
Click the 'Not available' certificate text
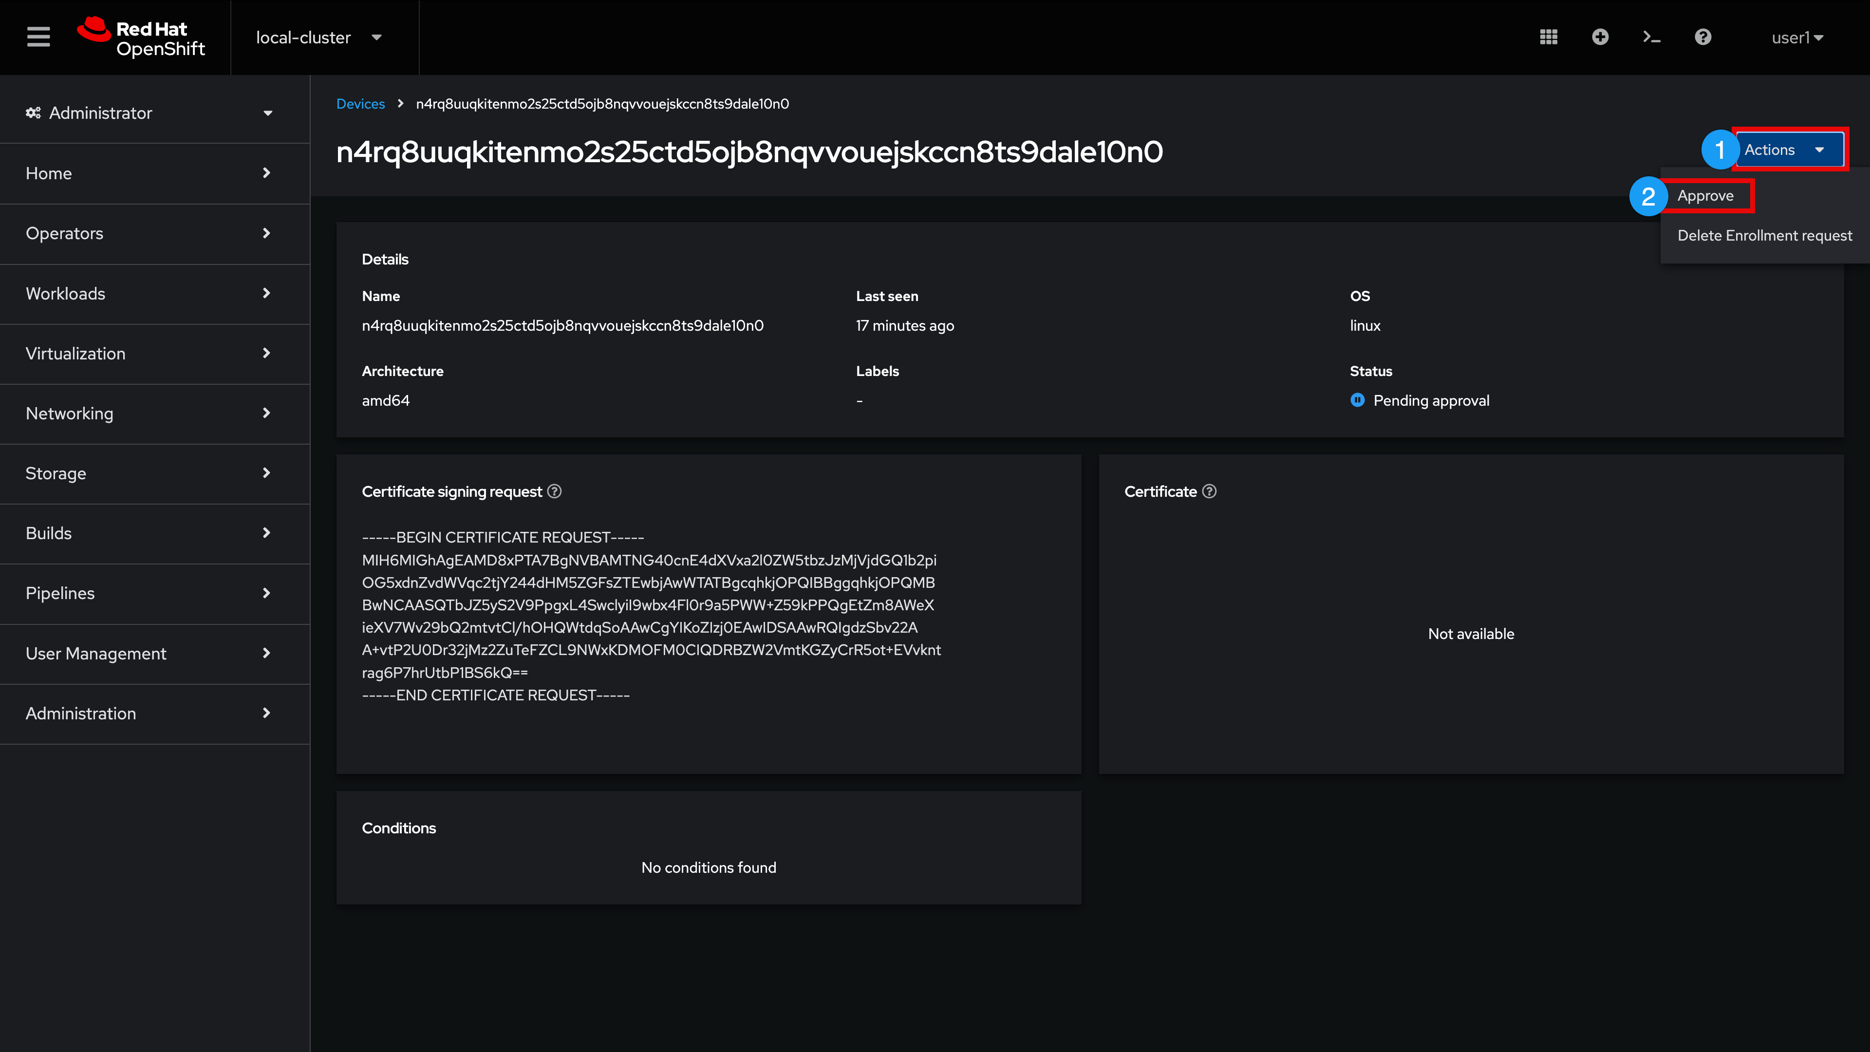pyautogui.click(x=1471, y=634)
